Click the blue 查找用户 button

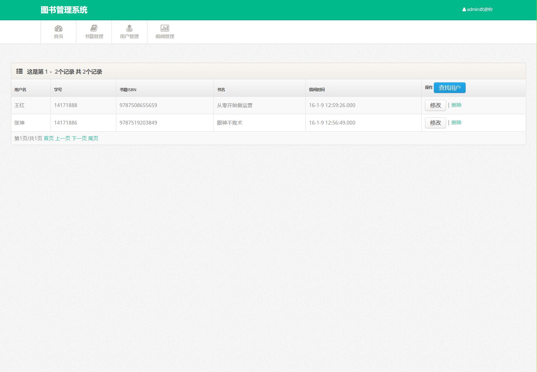click(x=449, y=88)
